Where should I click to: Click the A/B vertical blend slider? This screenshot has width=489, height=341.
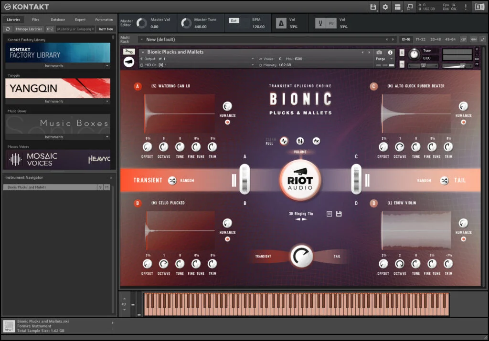click(245, 179)
